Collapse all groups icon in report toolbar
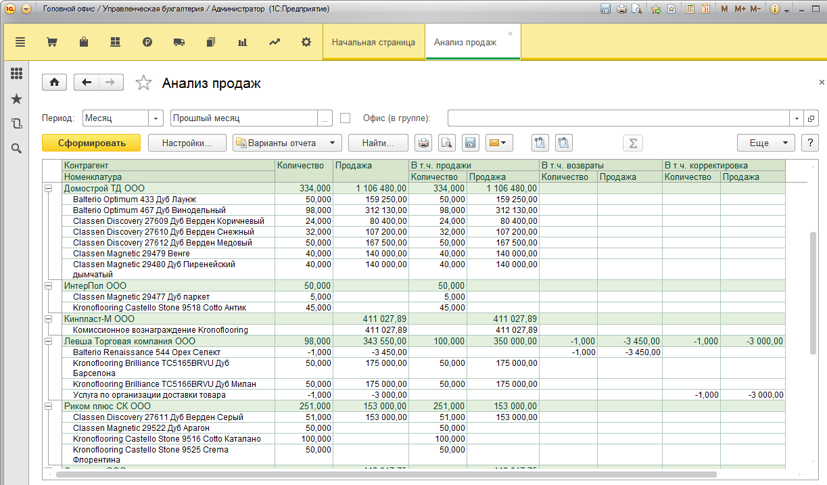The image size is (827, 485). [x=564, y=143]
